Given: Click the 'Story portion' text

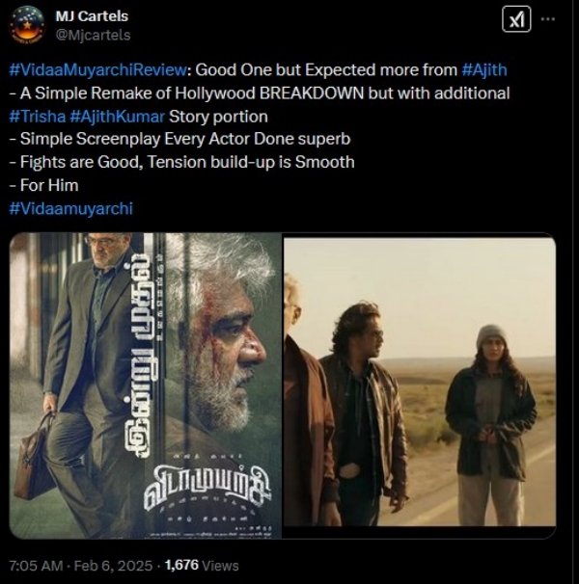Looking at the screenshot, I should tap(218, 117).
